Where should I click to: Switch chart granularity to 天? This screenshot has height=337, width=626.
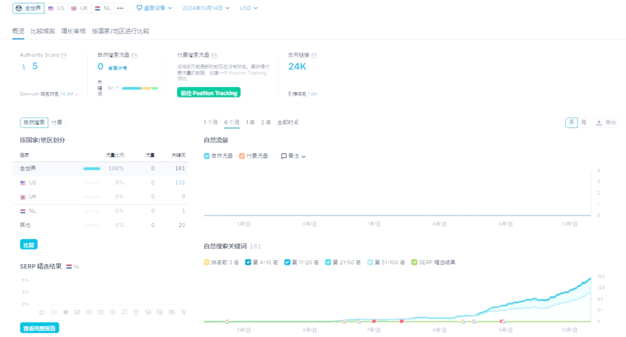pos(572,123)
